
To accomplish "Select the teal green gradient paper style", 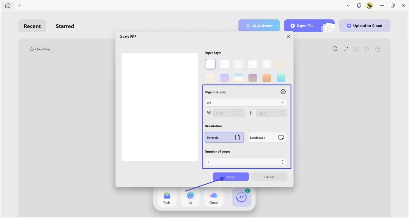I will coord(281,77).
